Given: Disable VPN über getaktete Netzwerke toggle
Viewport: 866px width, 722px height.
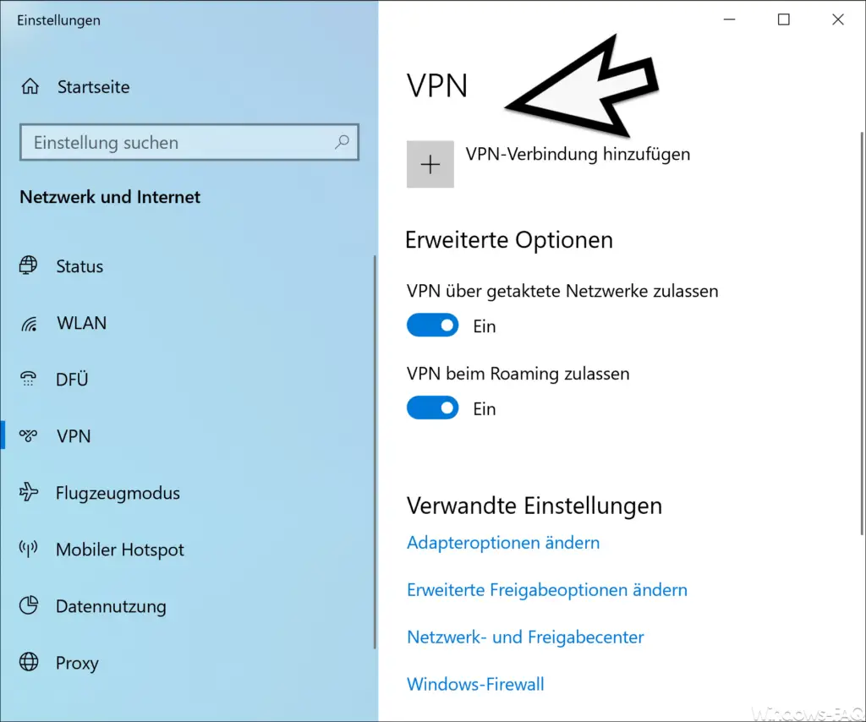Looking at the screenshot, I should 432,325.
